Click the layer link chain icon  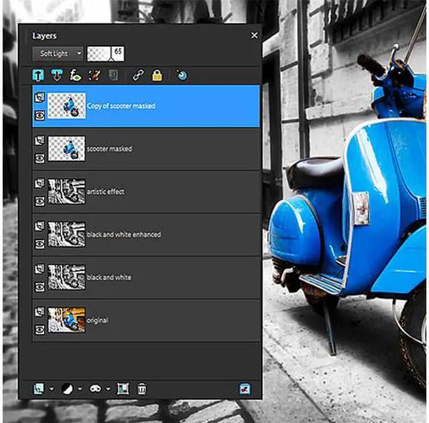click(139, 76)
